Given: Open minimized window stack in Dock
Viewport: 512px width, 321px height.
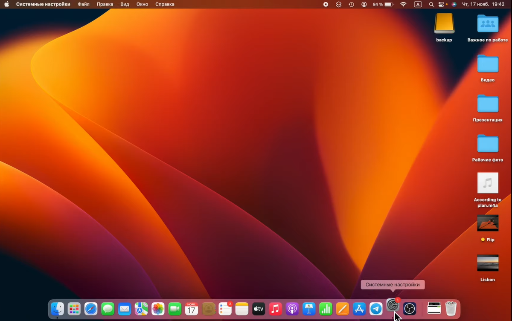Looking at the screenshot, I should click(x=434, y=307).
